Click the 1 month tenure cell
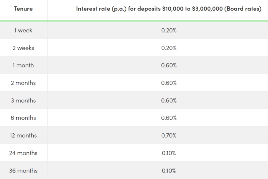Screen dimensions: 268x179 pyautogui.click(x=23, y=65)
